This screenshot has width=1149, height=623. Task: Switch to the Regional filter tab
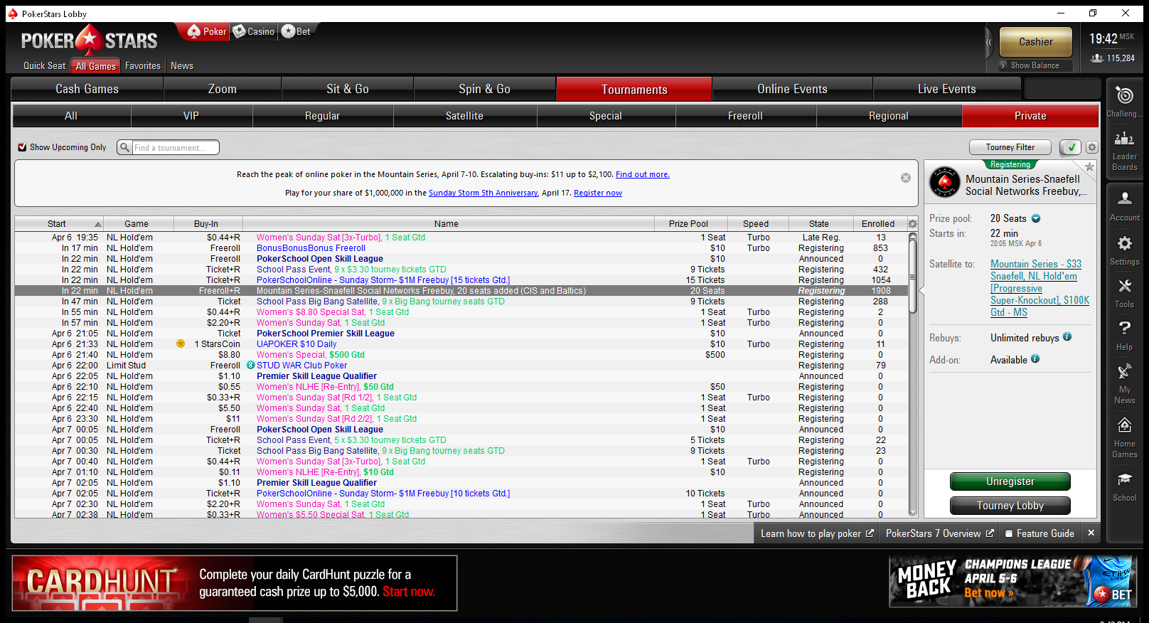(889, 116)
